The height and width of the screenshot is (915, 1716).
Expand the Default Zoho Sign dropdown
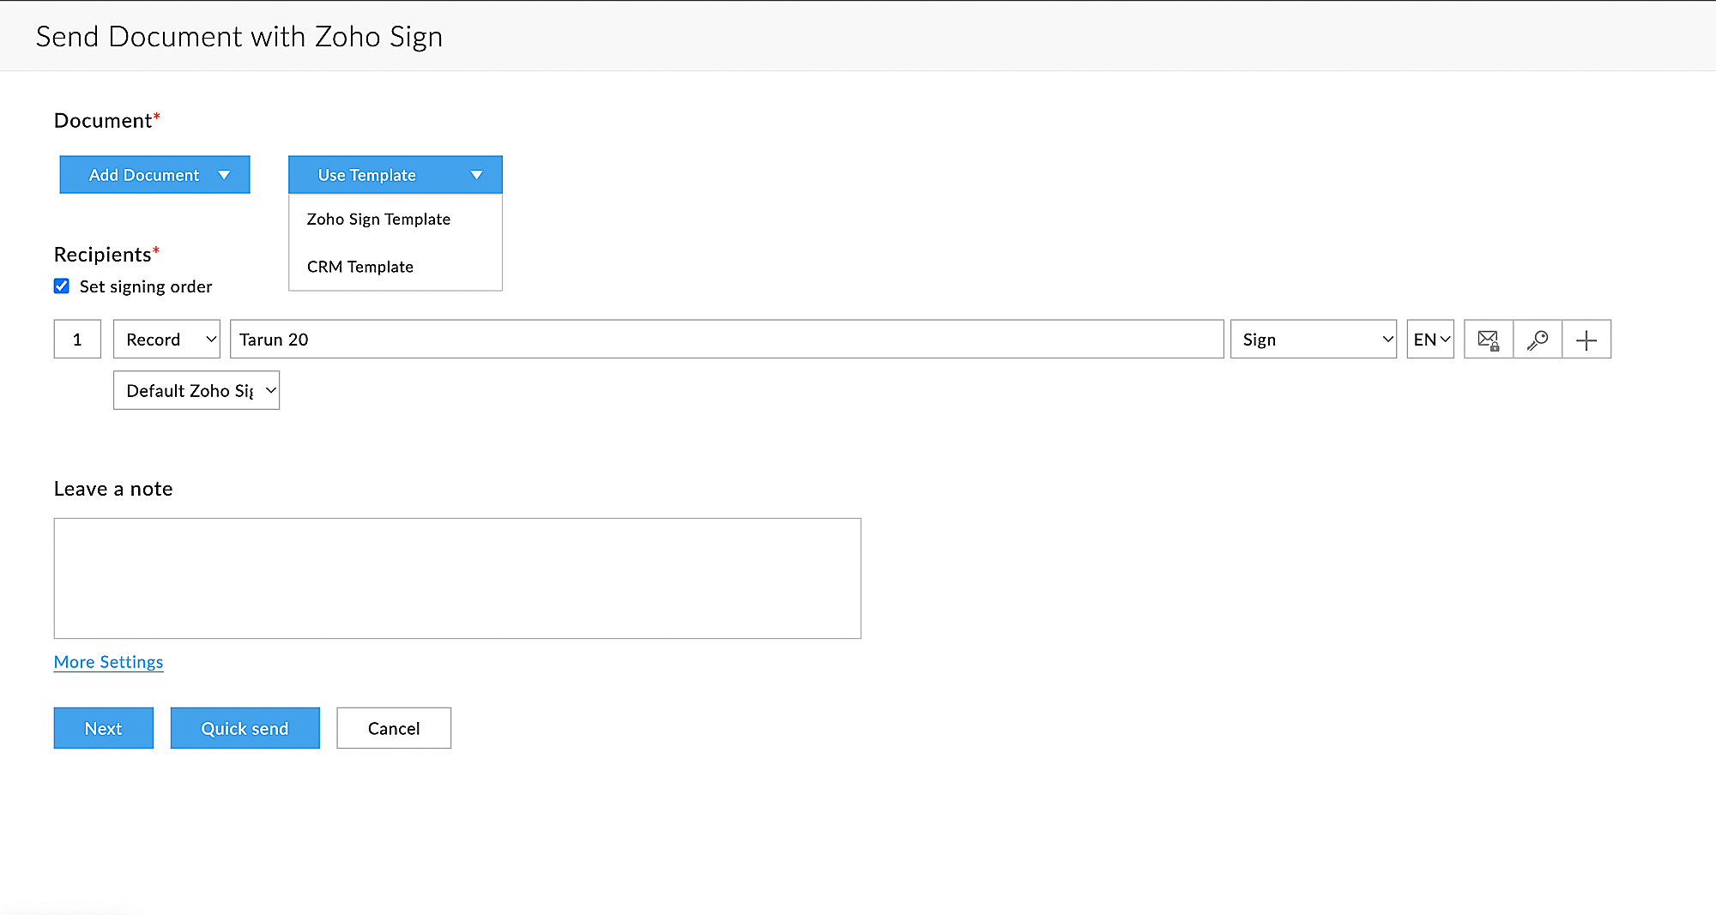tap(196, 391)
